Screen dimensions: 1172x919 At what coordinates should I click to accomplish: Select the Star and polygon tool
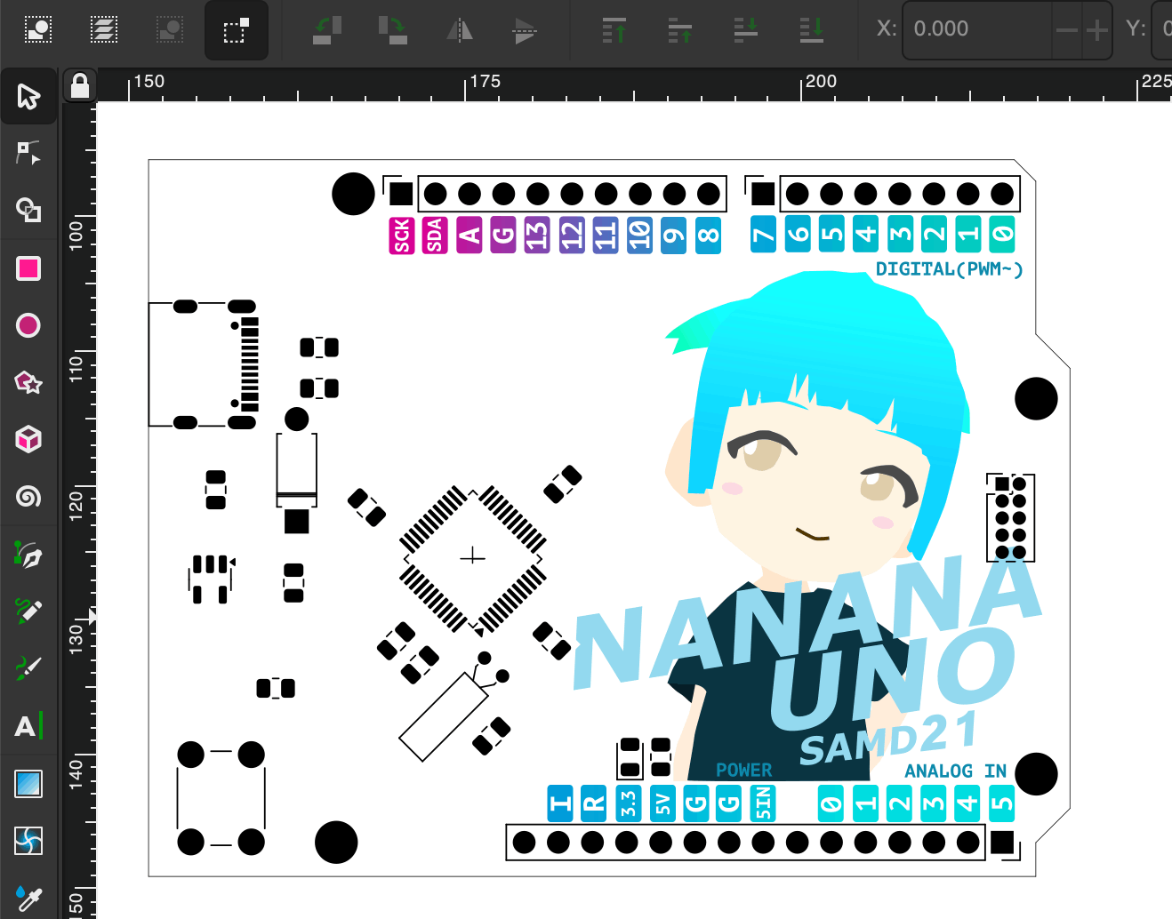28,382
